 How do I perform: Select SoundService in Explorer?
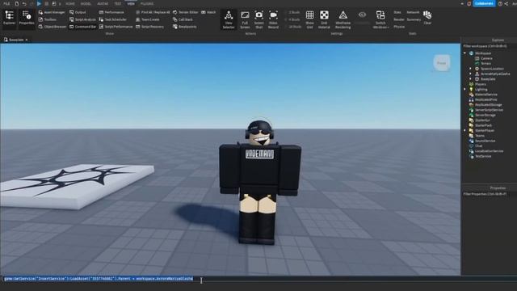(485, 141)
